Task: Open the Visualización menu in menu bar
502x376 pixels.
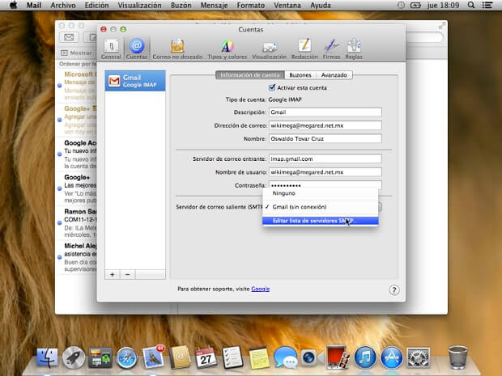Action: (x=139, y=5)
